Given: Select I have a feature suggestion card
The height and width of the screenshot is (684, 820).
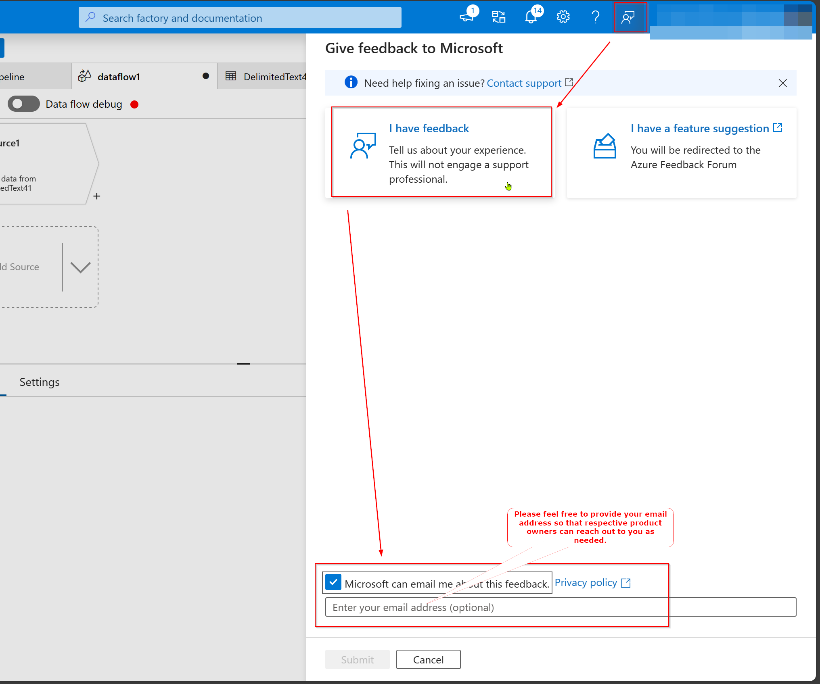Looking at the screenshot, I should [682, 152].
